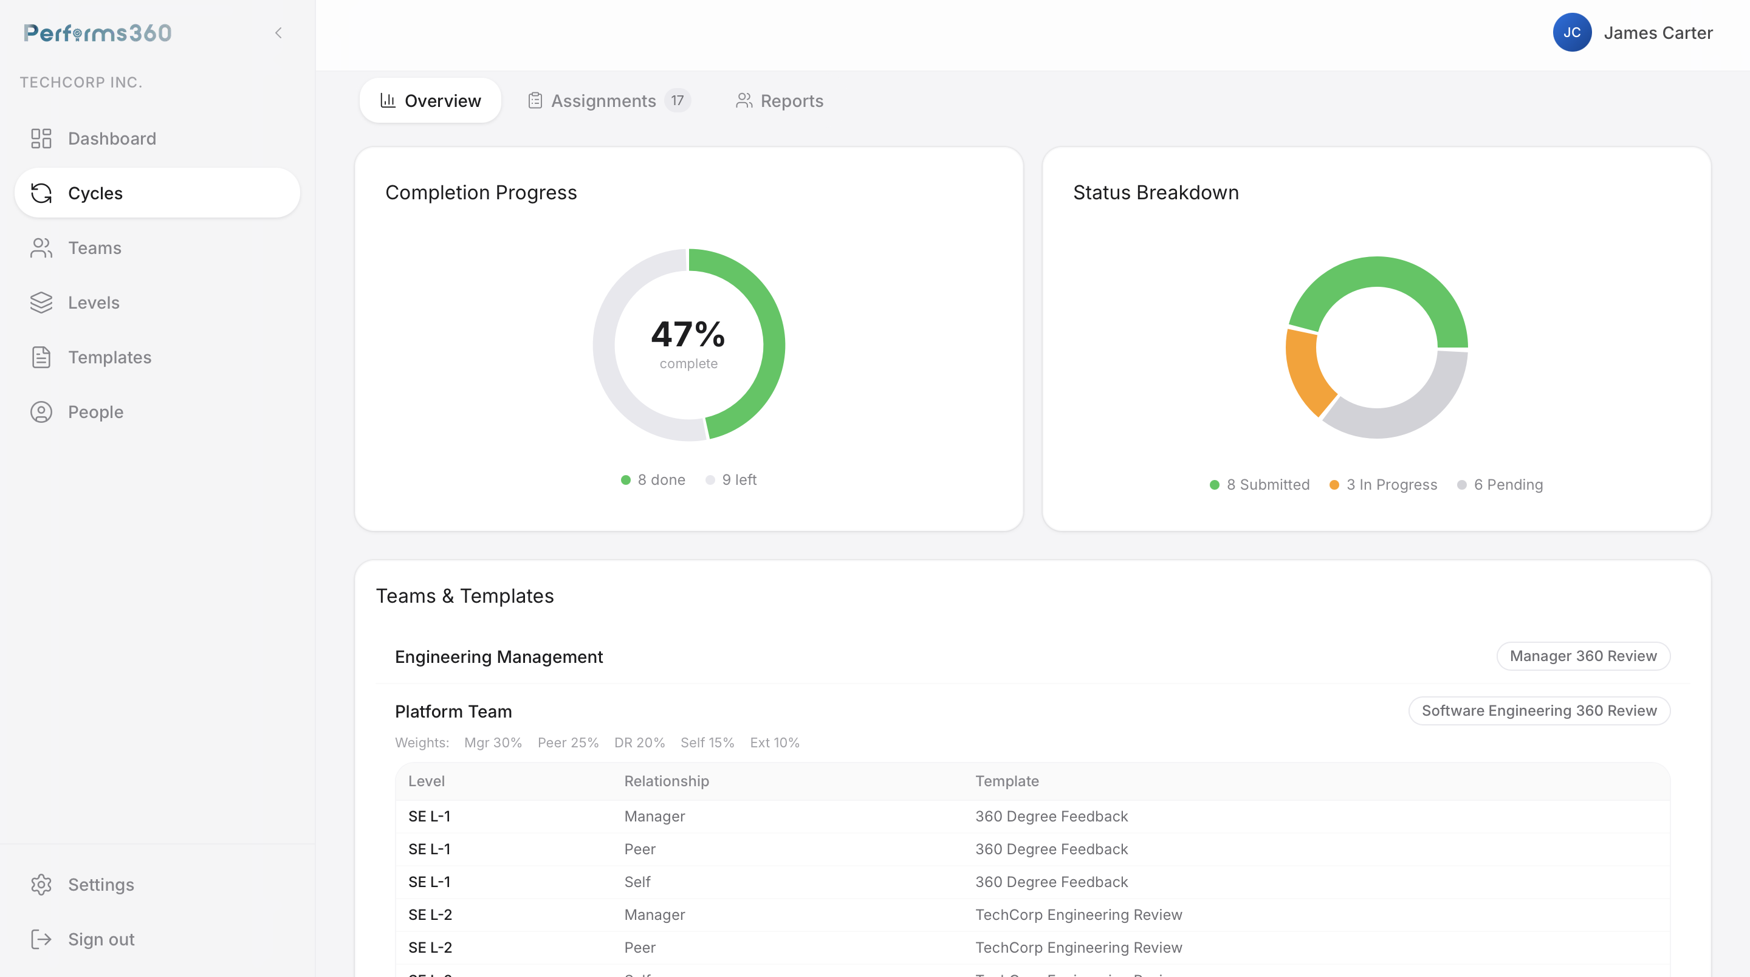Click the Levels stacked layers icon
Image resolution: width=1750 pixels, height=977 pixels.
[41, 303]
